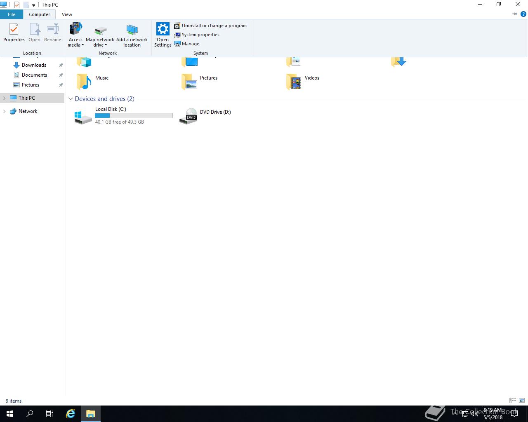
Task: Click the Properties icon in the title bar
Action: [17, 5]
